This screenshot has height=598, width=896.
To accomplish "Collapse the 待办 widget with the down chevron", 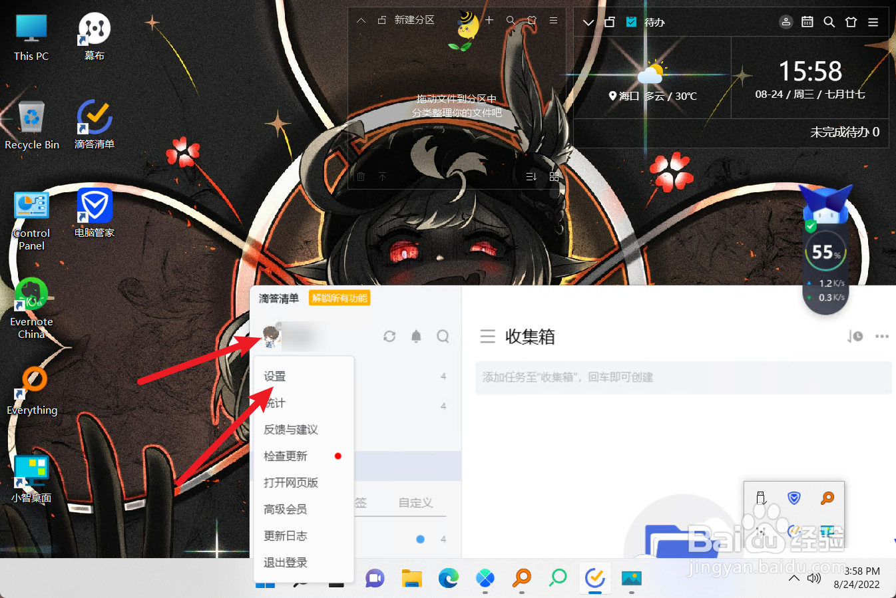I will tap(588, 22).
